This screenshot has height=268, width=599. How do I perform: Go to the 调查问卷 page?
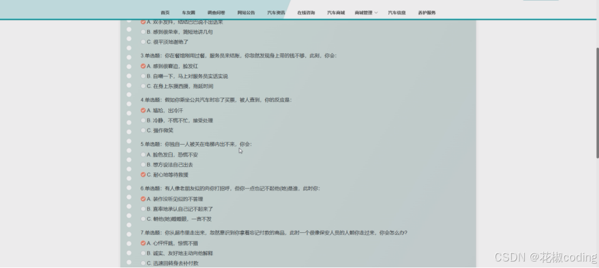(216, 12)
